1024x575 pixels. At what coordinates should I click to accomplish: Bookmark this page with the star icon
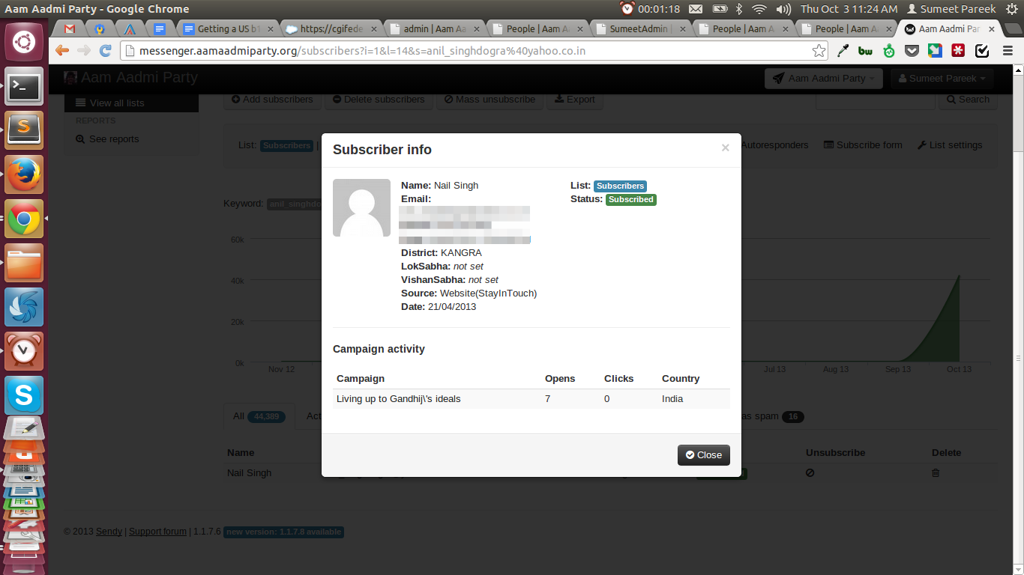click(819, 51)
